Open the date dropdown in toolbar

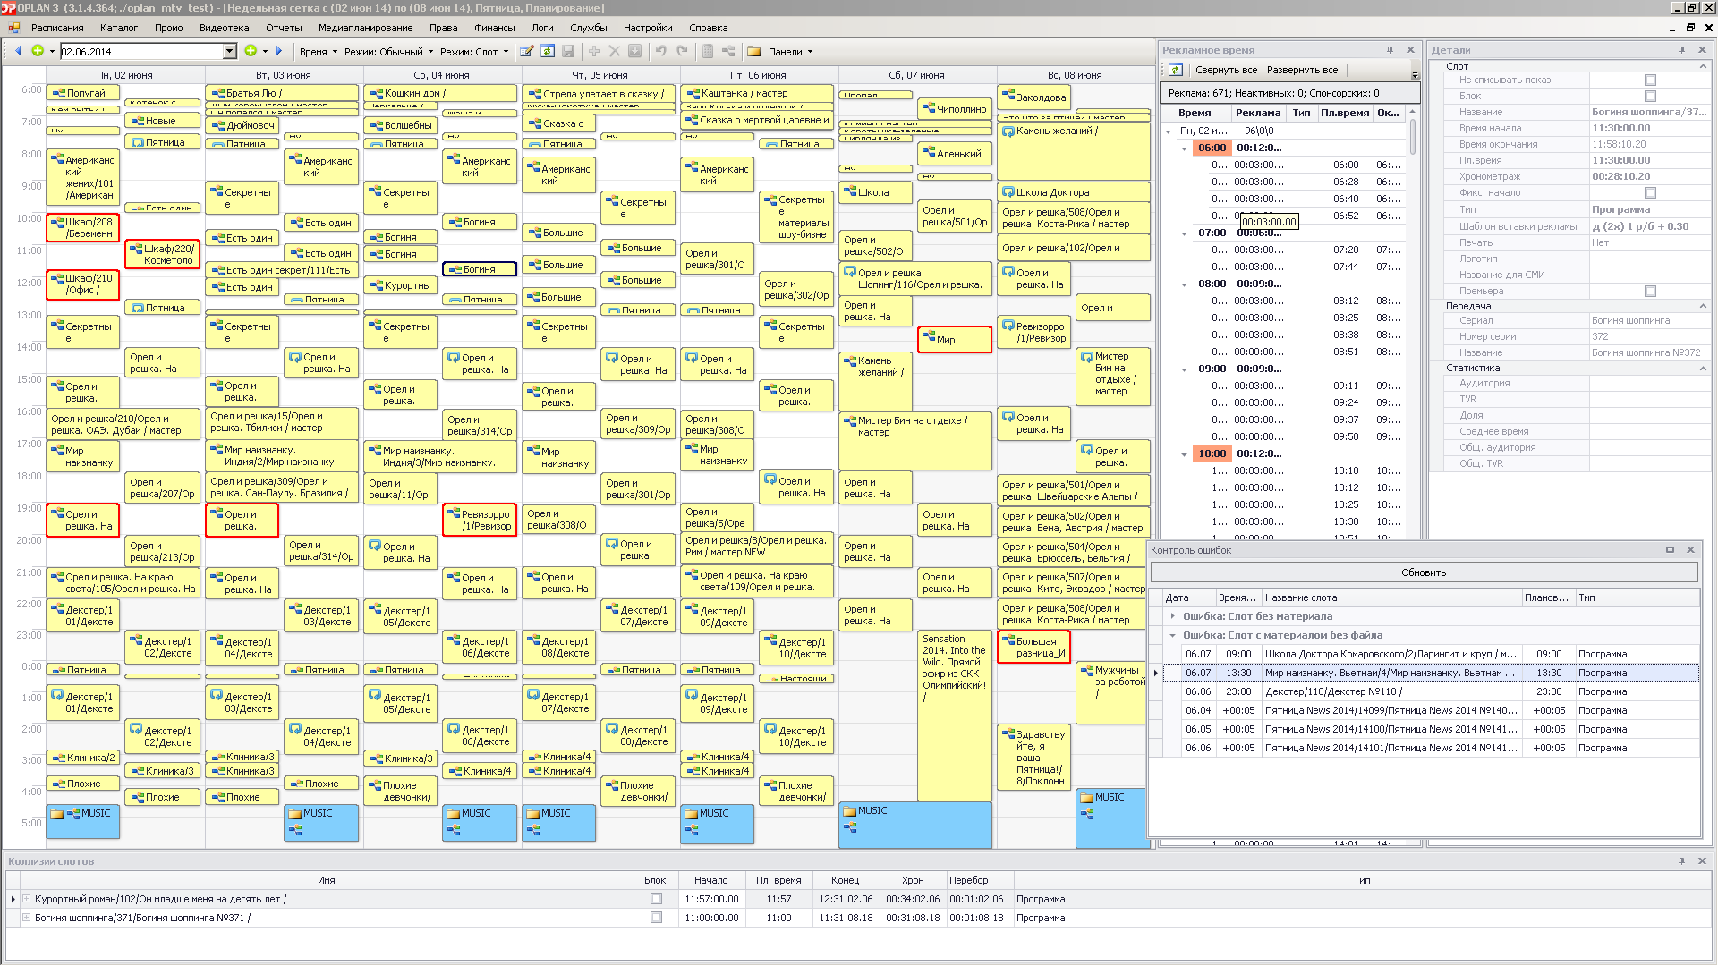pyautogui.click(x=229, y=51)
